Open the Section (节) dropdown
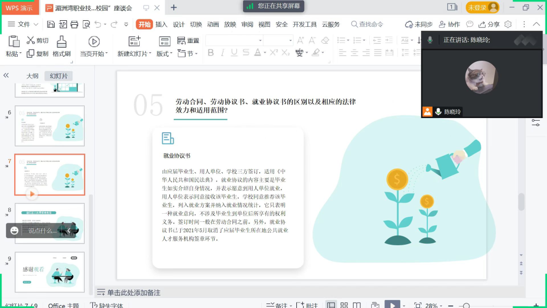Screen dimensions: 547x308 (x=188, y=53)
